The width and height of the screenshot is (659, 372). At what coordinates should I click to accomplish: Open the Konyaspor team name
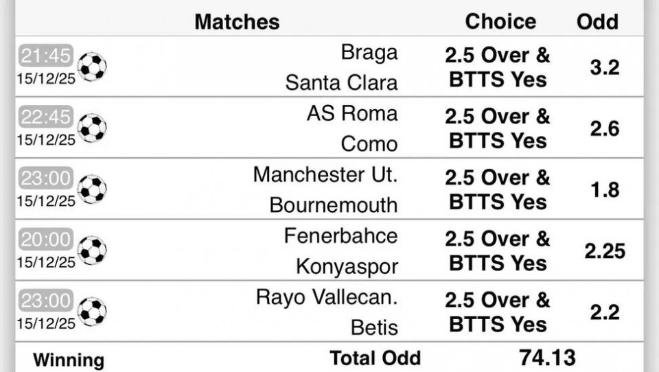(x=347, y=266)
